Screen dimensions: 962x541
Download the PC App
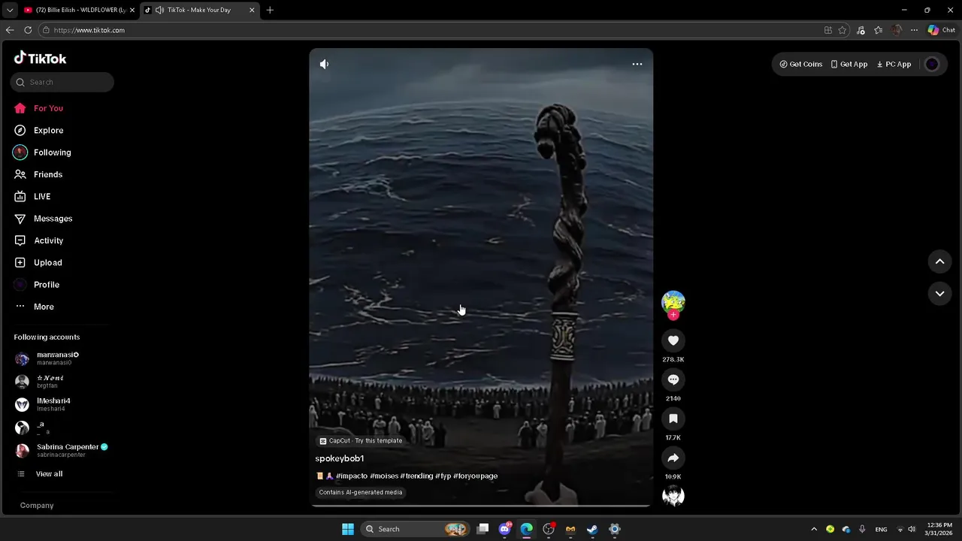pos(894,65)
